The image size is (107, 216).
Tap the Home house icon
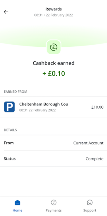pos(18,203)
